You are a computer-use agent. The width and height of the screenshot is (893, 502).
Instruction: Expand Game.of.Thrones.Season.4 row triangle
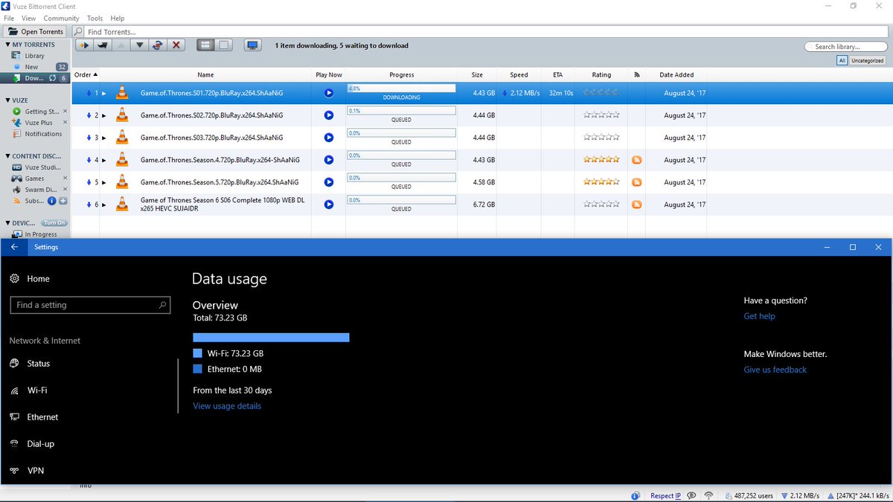point(104,160)
